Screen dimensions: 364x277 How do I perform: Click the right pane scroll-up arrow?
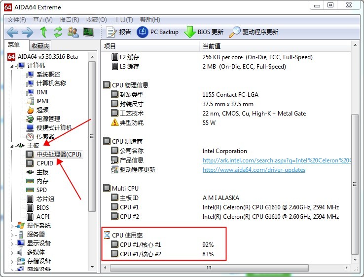pos(355,44)
